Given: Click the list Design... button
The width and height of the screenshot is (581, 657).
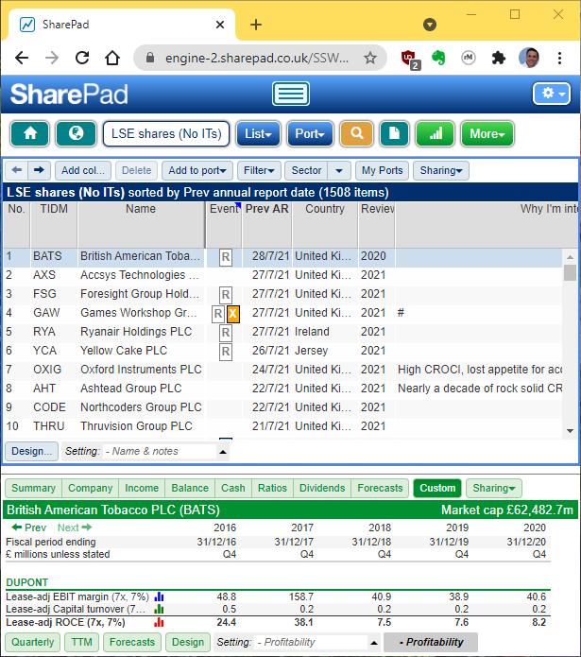Looking at the screenshot, I should pyautogui.click(x=32, y=451).
